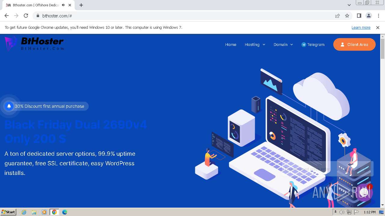Expand the Domain dropdown menu
This screenshot has width=385, height=216.
click(x=283, y=44)
